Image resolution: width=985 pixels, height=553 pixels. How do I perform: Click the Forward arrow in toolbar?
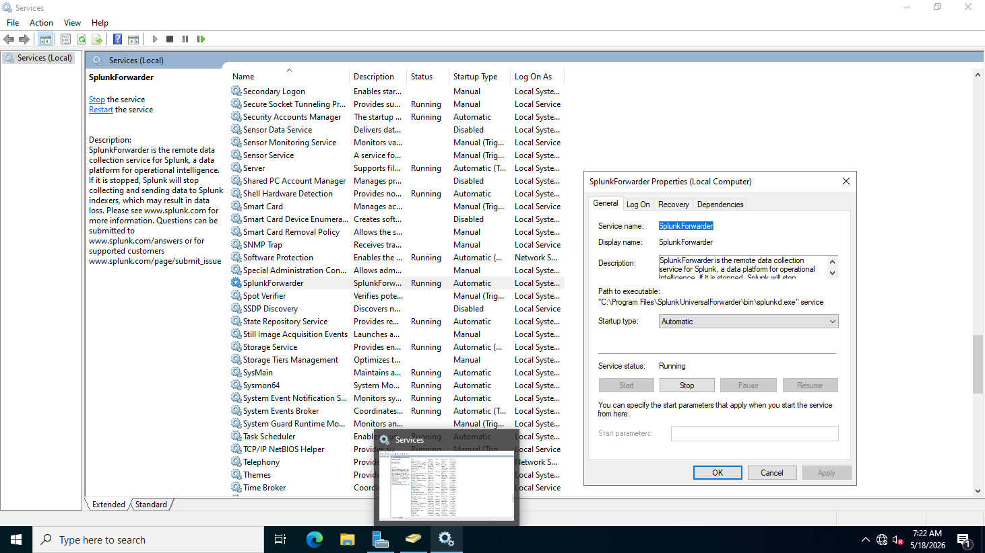click(x=24, y=39)
